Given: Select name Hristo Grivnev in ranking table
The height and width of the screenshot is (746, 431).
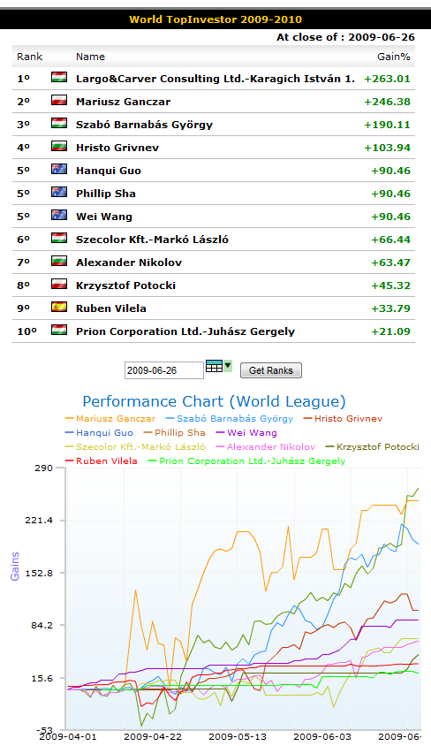Looking at the screenshot, I should 117,148.
